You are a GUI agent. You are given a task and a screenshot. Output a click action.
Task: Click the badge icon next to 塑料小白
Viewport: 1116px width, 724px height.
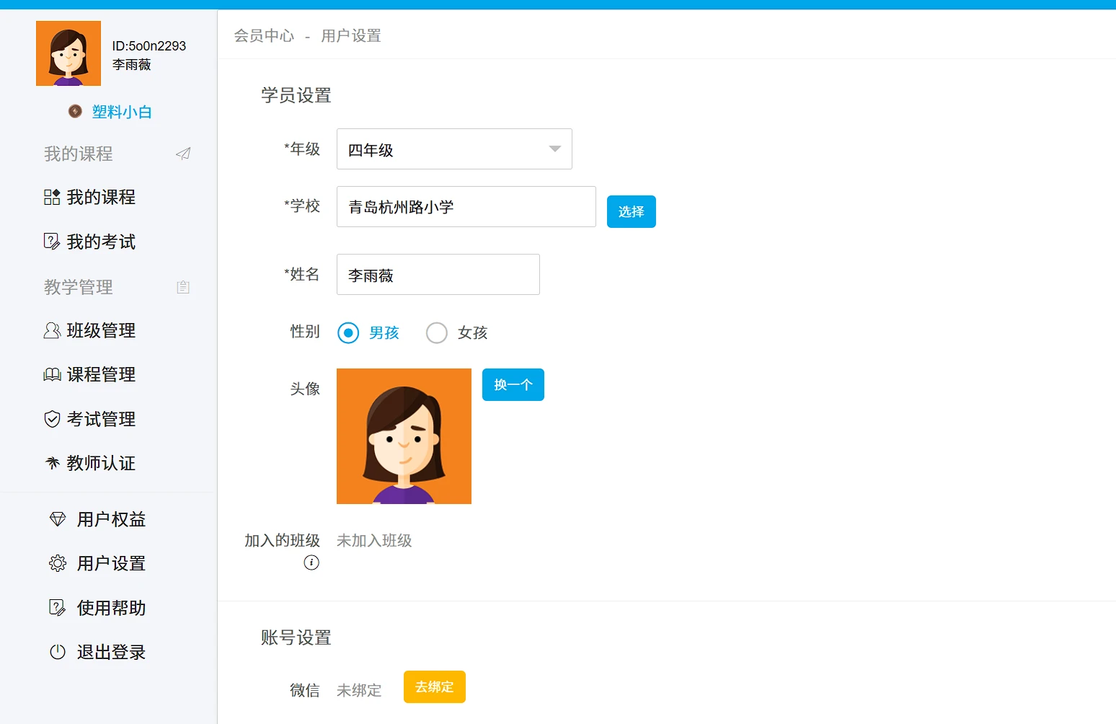[75, 111]
